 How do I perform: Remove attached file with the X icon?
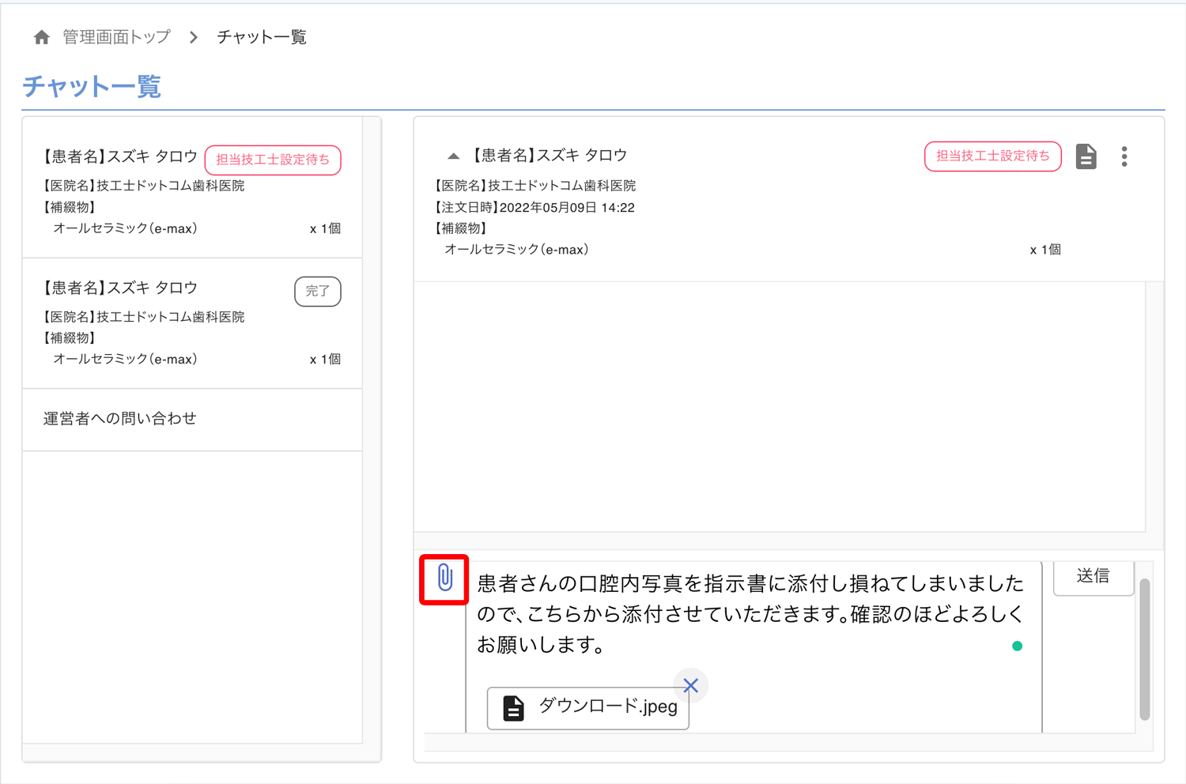(x=691, y=685)
